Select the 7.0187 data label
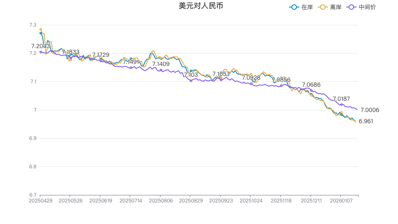 pos(341,99)
